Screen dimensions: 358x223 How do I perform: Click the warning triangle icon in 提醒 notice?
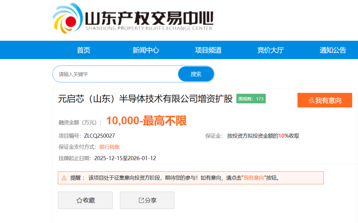[x=64, y=178]
